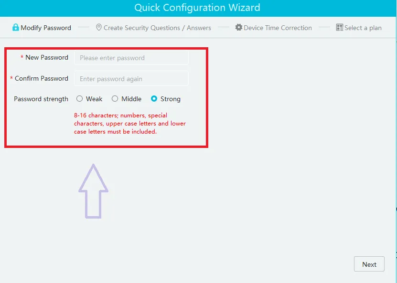Click the red asterisk next to Confirm Password
Viewport: 397px width, 283px height.
(11, 78)
